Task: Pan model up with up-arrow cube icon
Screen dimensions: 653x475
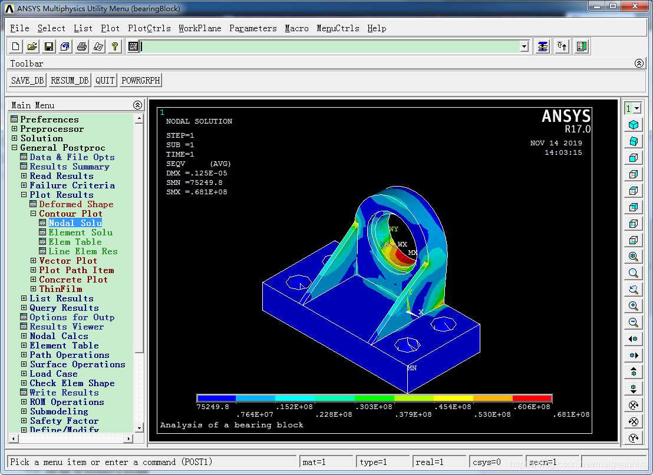Action: [x=634, y=372]
